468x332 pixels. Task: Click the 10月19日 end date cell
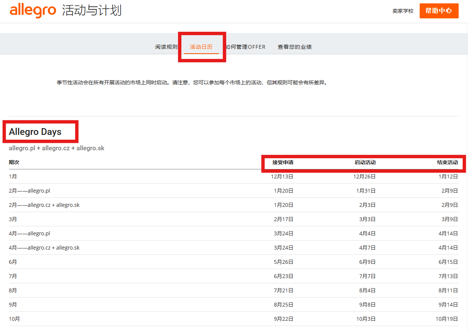point(447,319)
